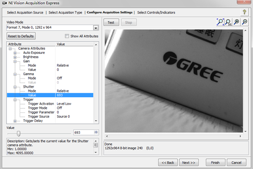The height and width of the screenshot is (169, 253).
Task: Click the zoom-to-fit magnifier icon
Action: pos(220,22)
